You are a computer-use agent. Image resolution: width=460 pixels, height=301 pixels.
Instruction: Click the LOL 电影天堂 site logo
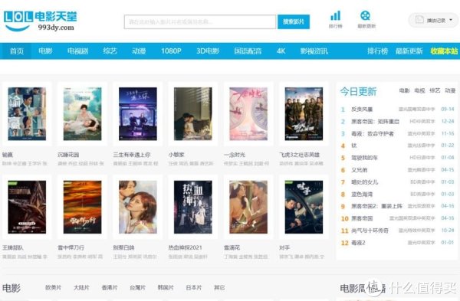(x=40, y=21)
